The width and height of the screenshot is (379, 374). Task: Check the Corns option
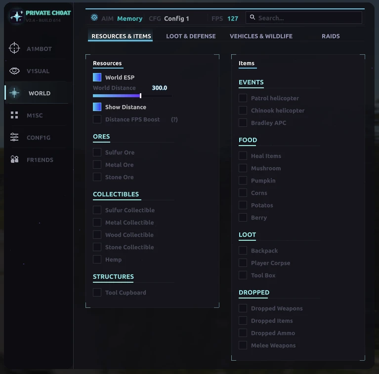pos(243,192)
